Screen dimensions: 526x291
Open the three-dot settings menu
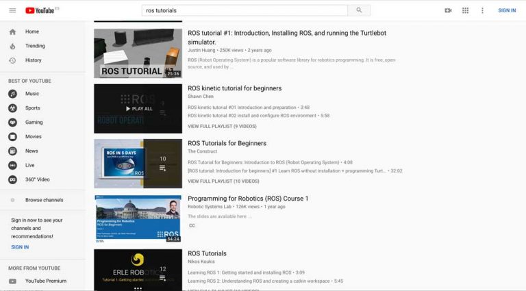(x=482, y=11)
